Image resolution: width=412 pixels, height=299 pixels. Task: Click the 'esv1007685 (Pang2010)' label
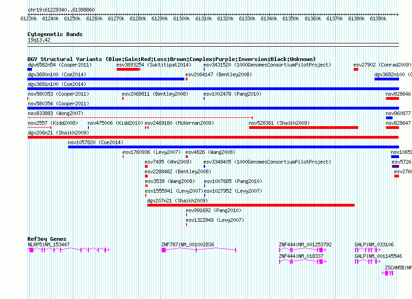coord(233,181)
